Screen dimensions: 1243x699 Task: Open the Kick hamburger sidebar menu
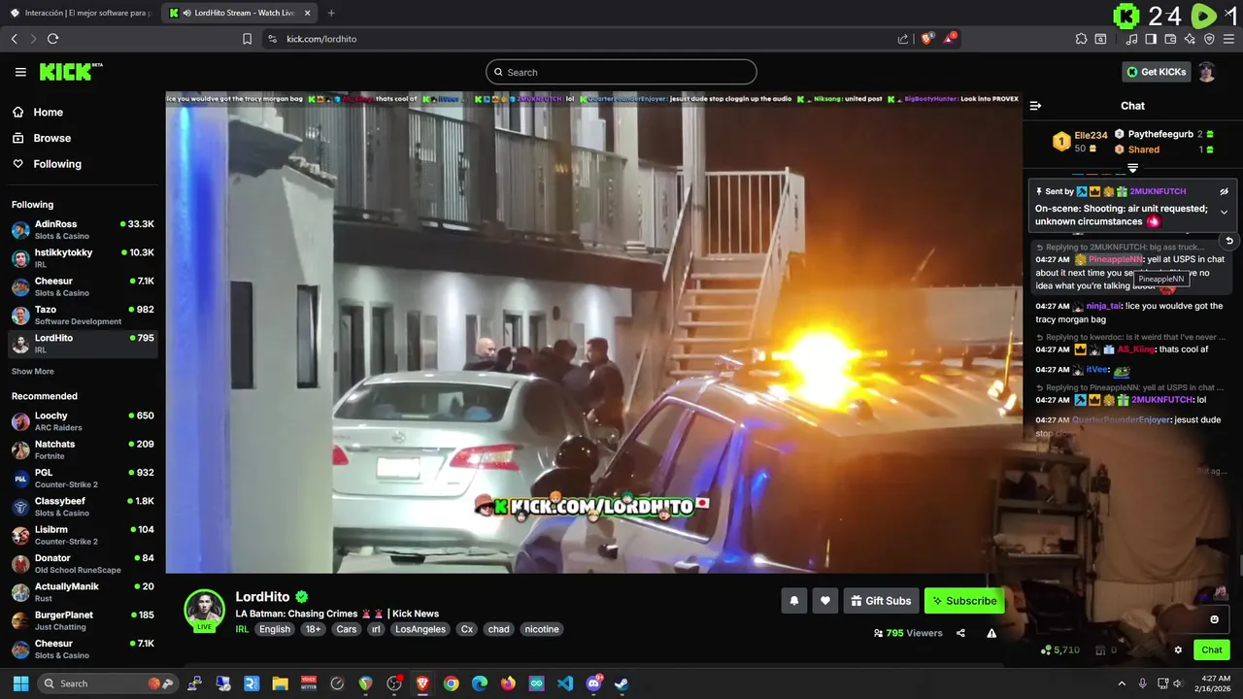20,72
